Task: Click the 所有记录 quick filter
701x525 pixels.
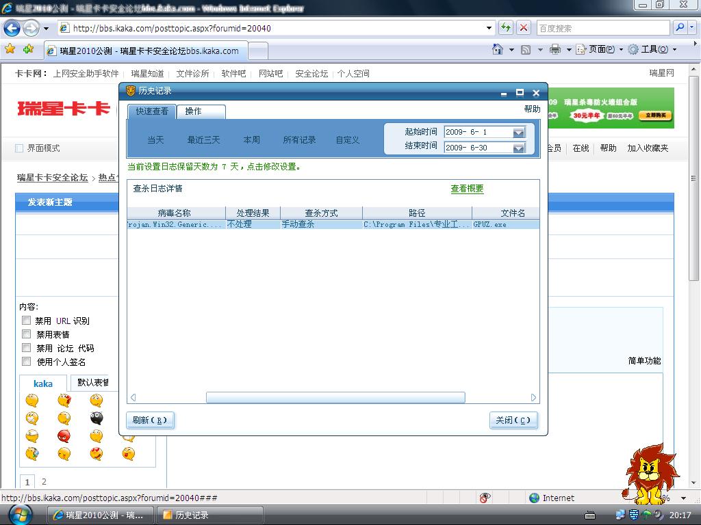Action: [300, 139]
